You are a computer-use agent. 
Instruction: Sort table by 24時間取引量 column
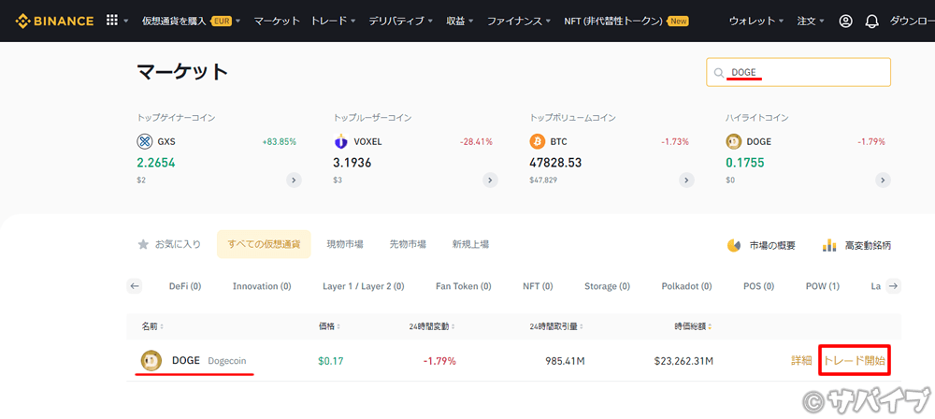pyautogui.click(x=556, y=326)
